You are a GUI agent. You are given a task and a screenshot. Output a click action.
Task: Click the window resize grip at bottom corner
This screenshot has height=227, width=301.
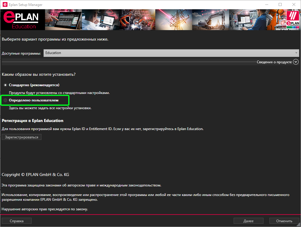click(x=299, y=225)
